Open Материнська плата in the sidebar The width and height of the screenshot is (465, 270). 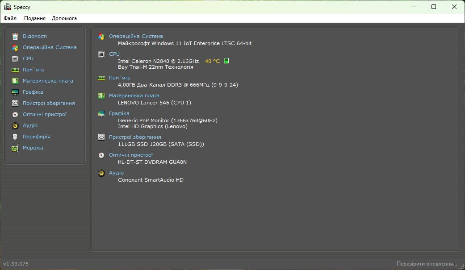pyautogui.click(x=48, y=81)
